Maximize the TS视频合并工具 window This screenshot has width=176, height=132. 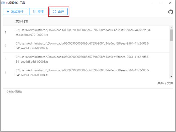pyautogui.click(x=160, y=3)
